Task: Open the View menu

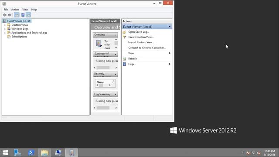Action: (x=25, y=10)
